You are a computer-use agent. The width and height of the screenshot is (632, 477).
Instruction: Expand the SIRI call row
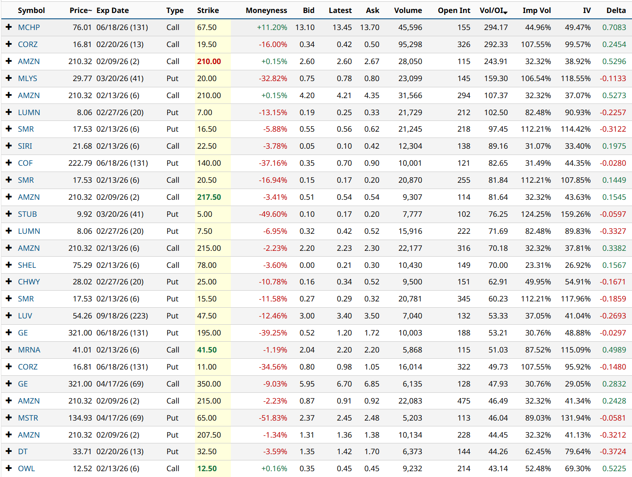click(9, 146)
